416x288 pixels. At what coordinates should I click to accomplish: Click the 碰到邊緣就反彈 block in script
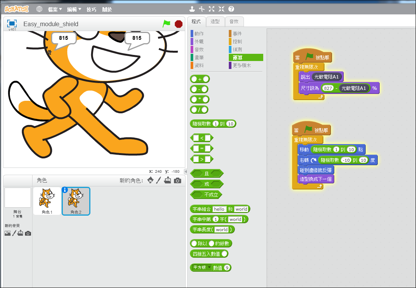click(x=316, y=170)
